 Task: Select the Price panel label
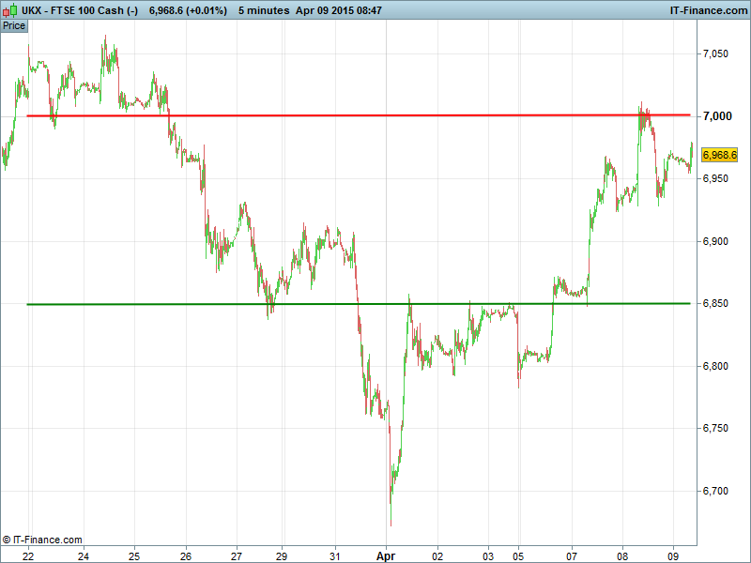click(14, 25)
